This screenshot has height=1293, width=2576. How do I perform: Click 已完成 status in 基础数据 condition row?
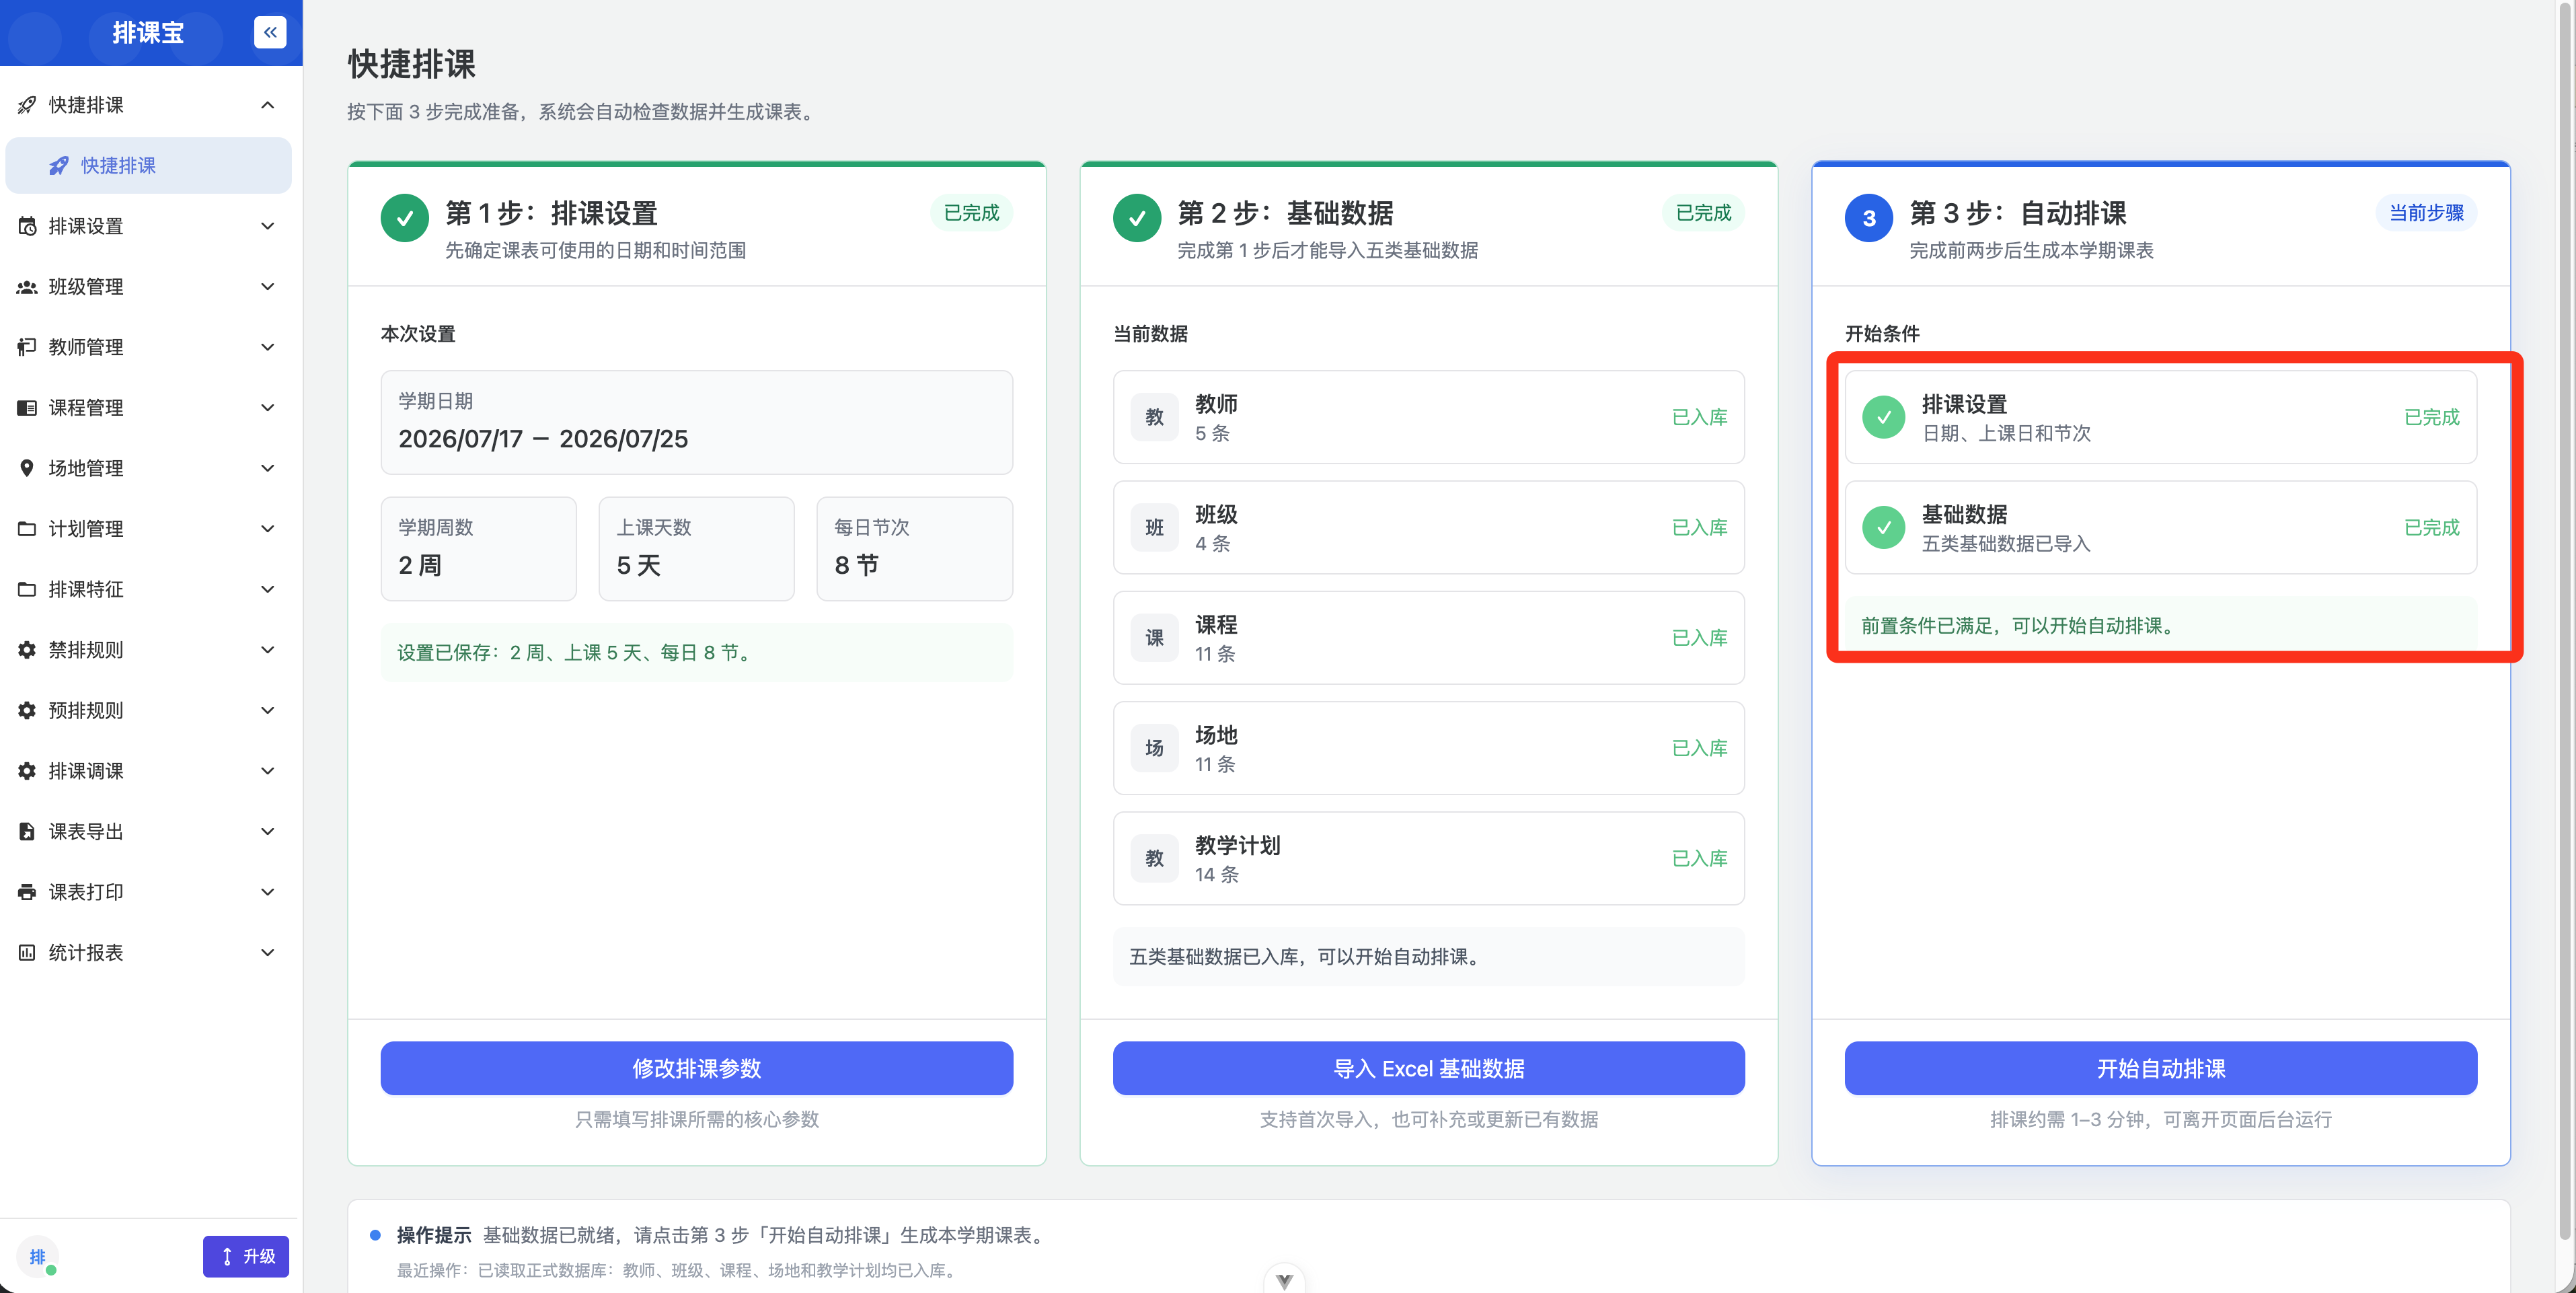pos(2432,527)
